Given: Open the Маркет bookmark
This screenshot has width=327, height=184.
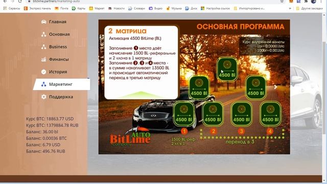Looking at the screenshot, I should [x=97, y=8].
